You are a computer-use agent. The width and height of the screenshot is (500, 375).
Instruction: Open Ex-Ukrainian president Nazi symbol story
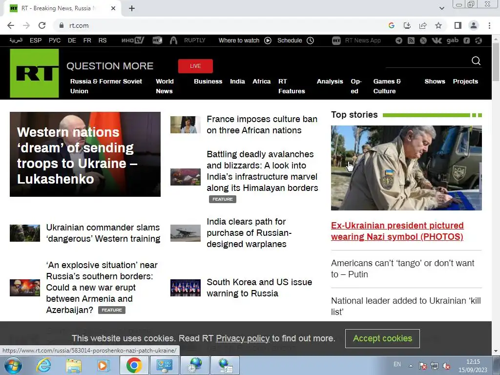pyautogui.click(x=397, y=231)
